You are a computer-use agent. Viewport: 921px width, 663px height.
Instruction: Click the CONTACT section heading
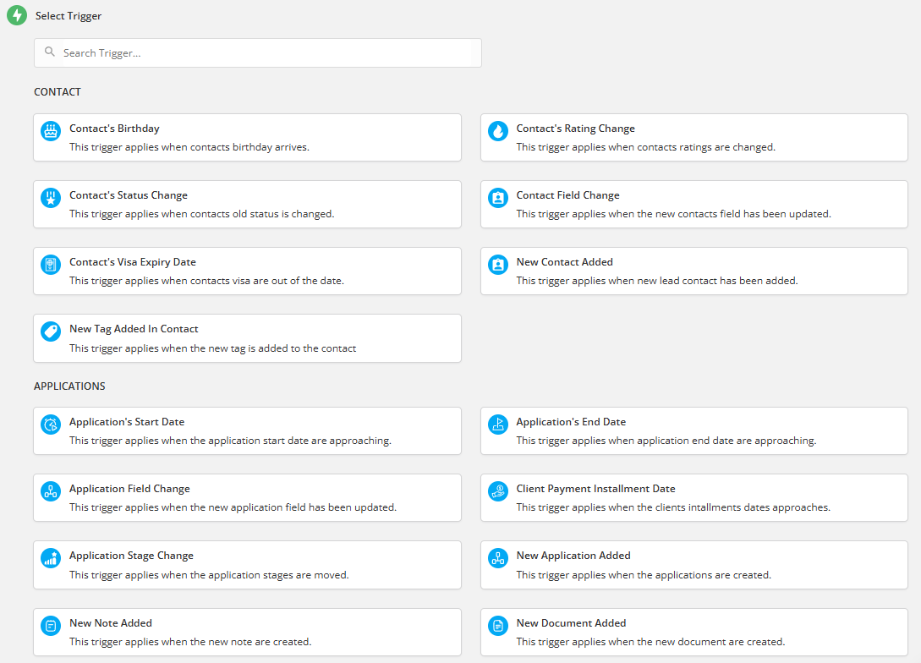pos(57,92)
